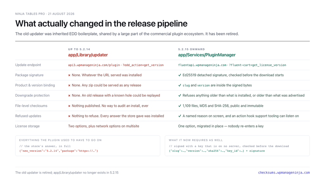Screen dimensions: 325x183
Task: Click the green checkmark beside Refuses anything older
Action: tap(180, 95)
